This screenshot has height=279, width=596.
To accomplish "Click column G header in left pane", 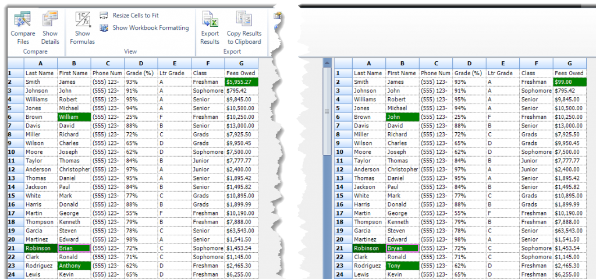I will [x=241, y=63].
